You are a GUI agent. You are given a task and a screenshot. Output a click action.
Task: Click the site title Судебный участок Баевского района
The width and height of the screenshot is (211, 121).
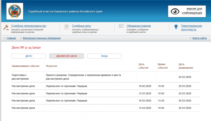click(x=65, y=11)
